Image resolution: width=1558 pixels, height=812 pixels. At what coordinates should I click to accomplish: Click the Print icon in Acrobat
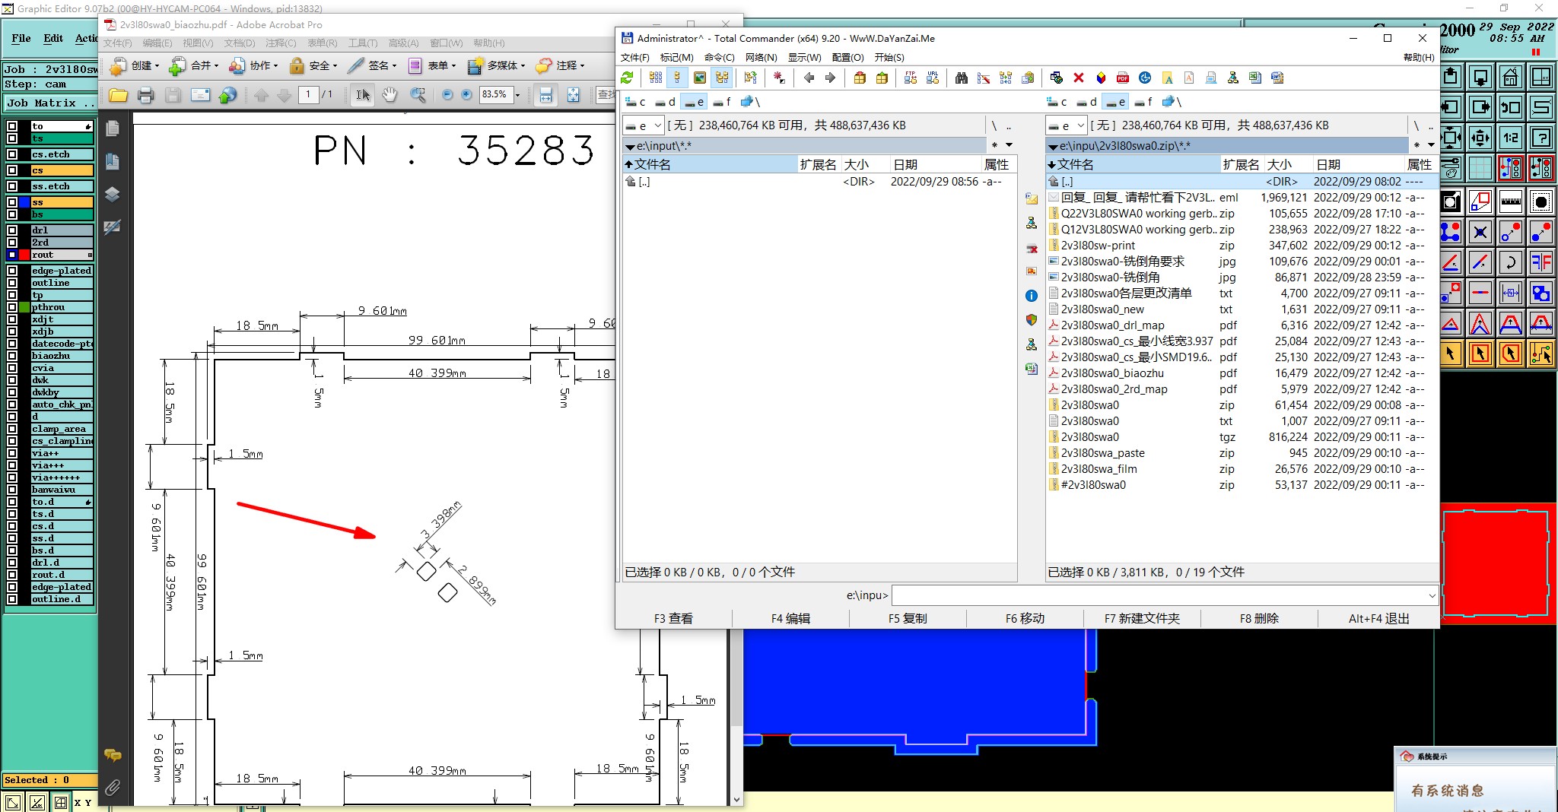pyautogui.click(x=145, y=95)
